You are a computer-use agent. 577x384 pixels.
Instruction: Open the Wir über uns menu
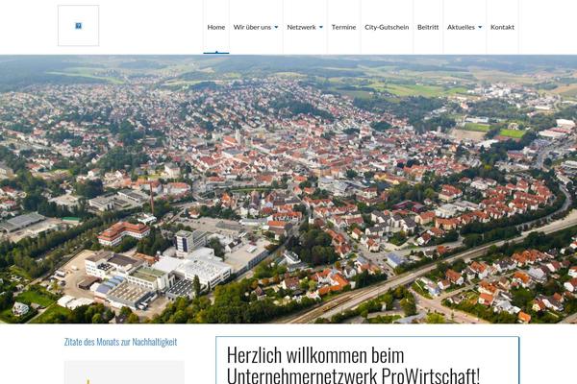point(252,27)
